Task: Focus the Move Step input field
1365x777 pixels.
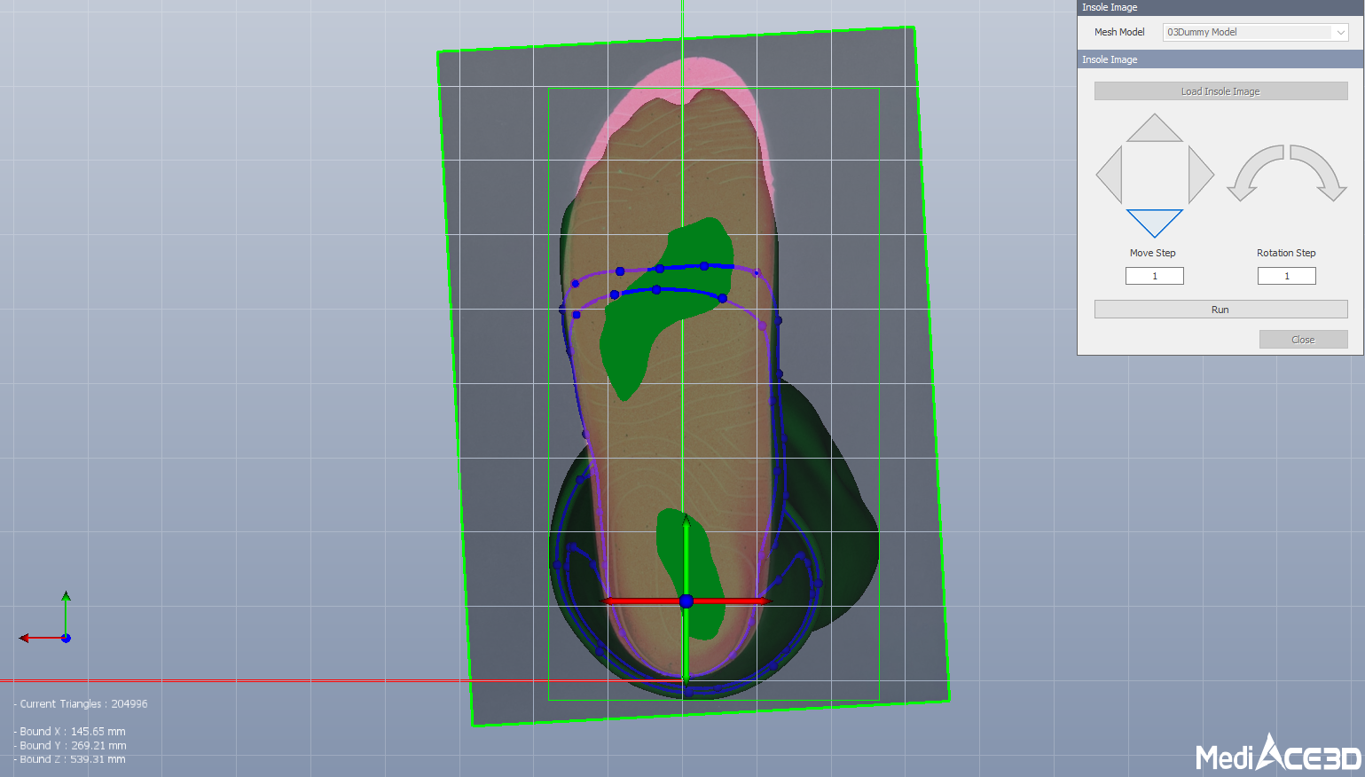Action: tap(1154, 276)
